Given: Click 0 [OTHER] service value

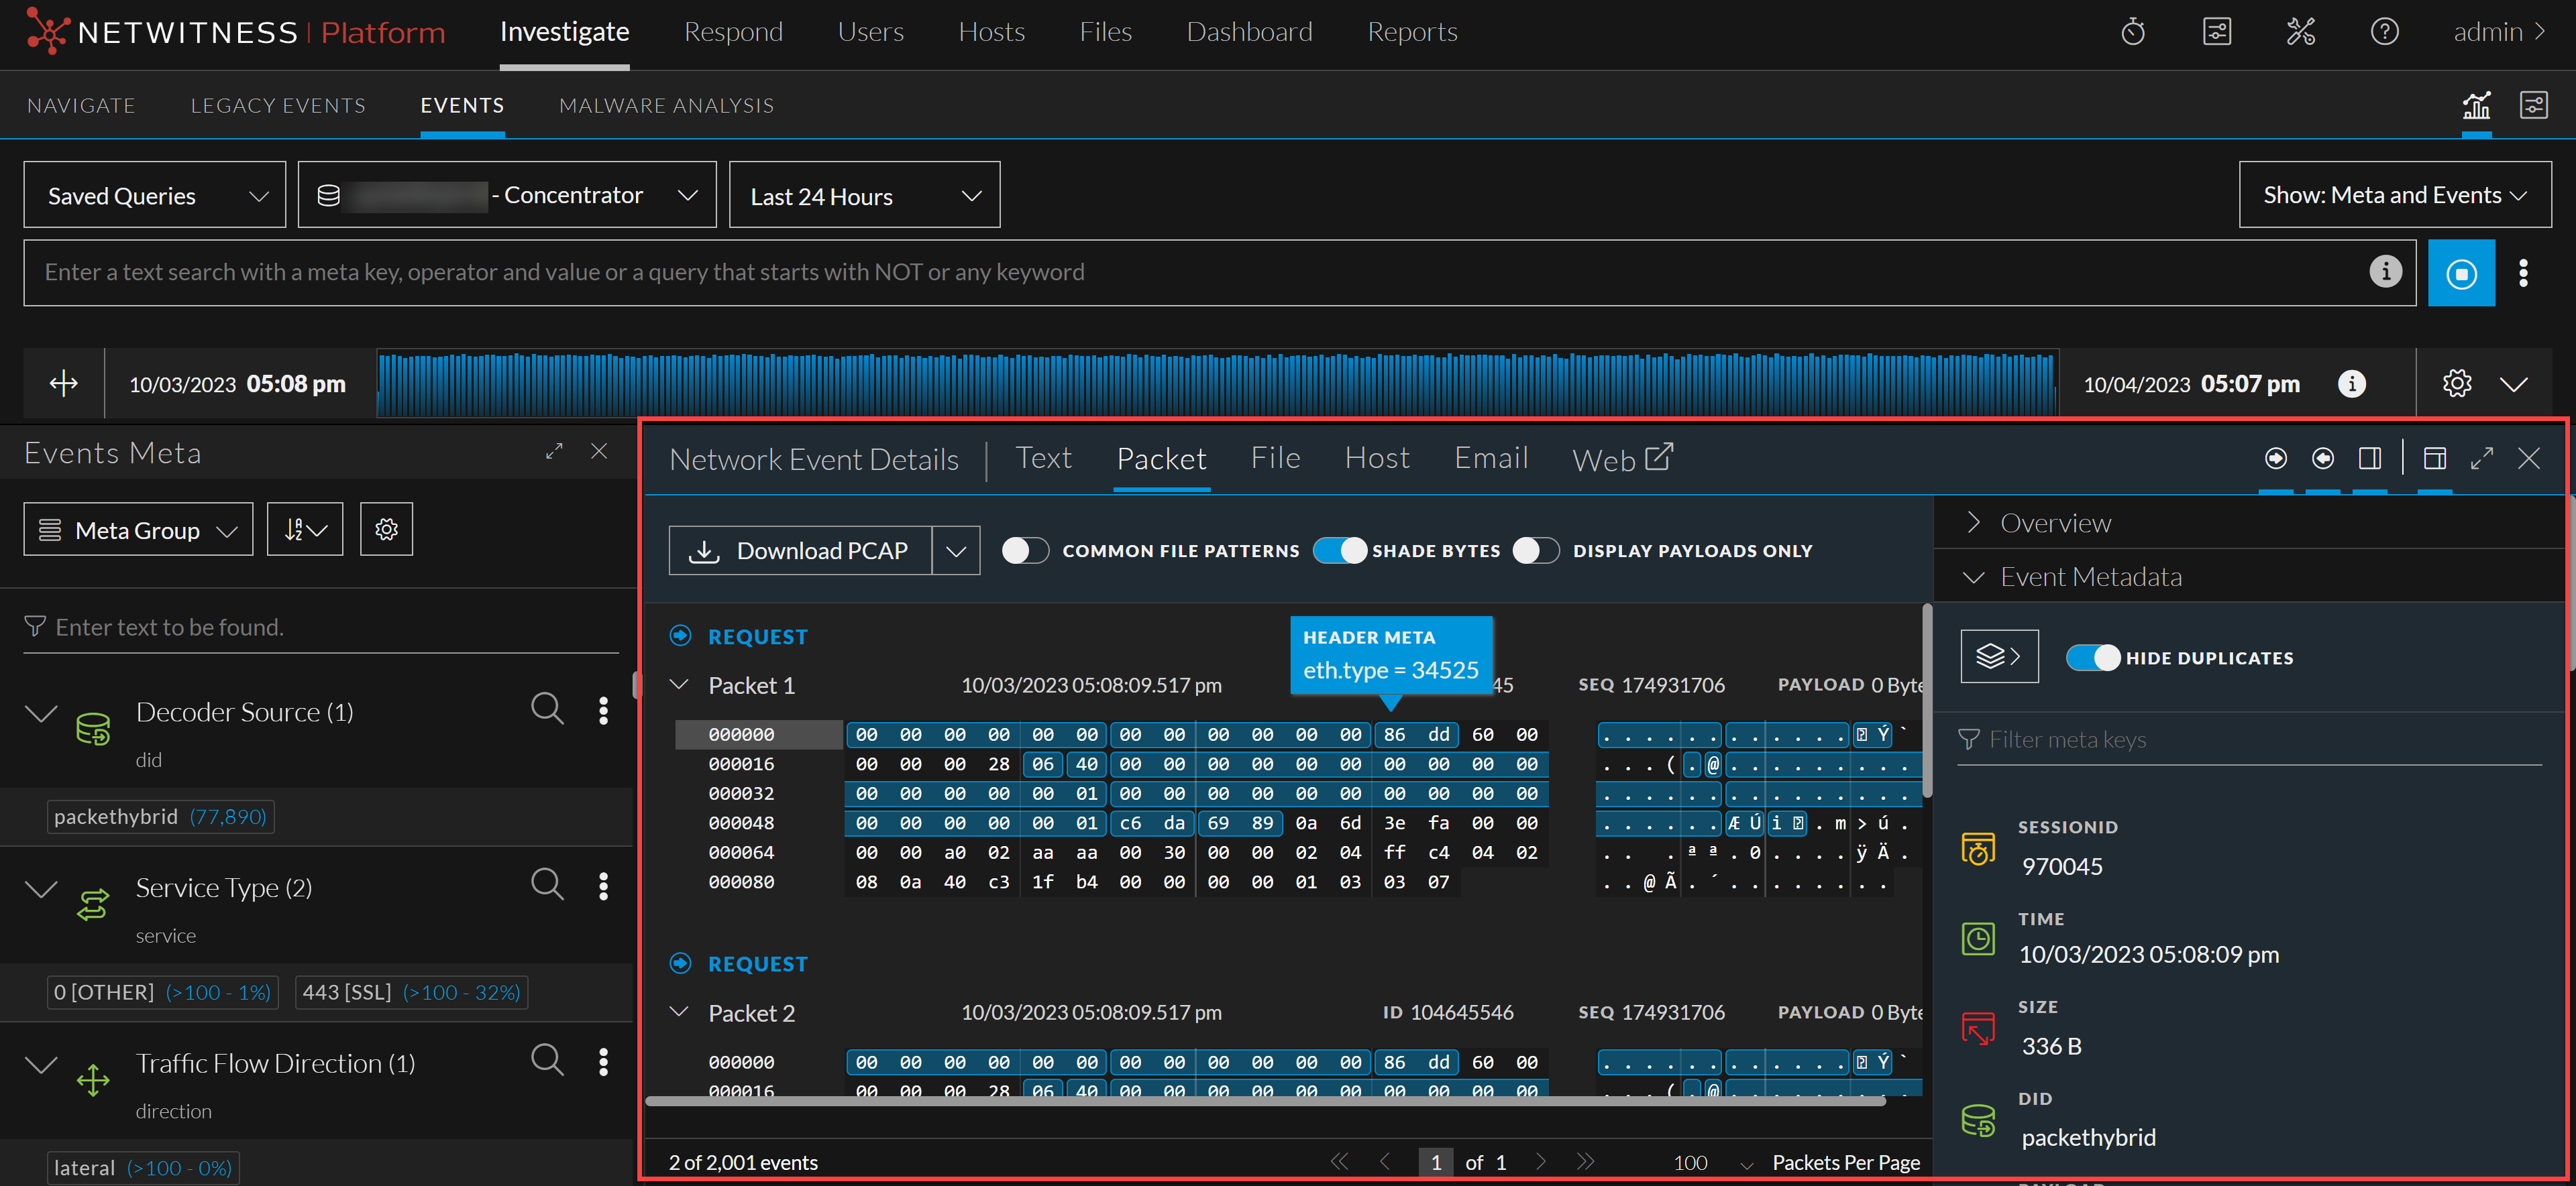Looking at the screenshot, I should (x=162, y=992).
